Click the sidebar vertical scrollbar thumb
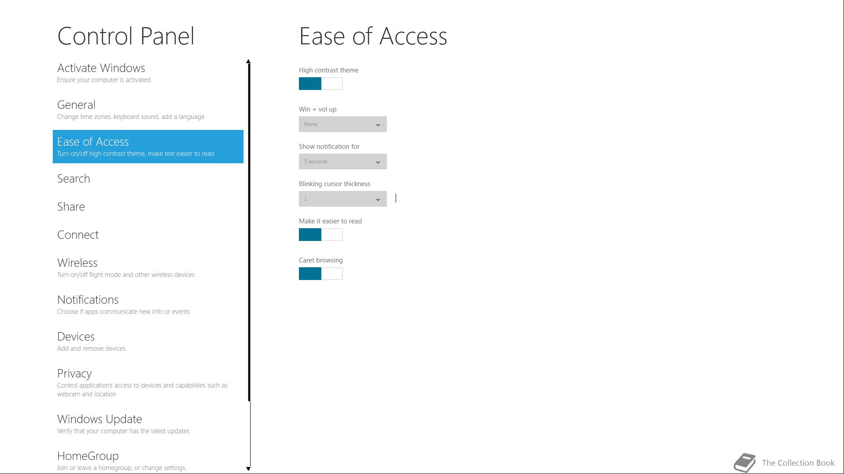844x474 pixels. click(249, 233)
